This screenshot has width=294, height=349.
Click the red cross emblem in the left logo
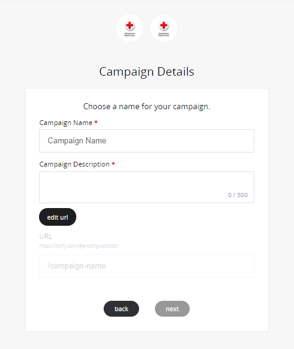pyautogui.click(x=129, y=26)
